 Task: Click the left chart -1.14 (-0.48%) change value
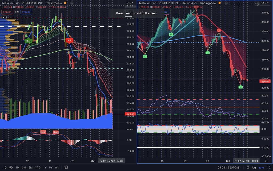tap(57, 7)
